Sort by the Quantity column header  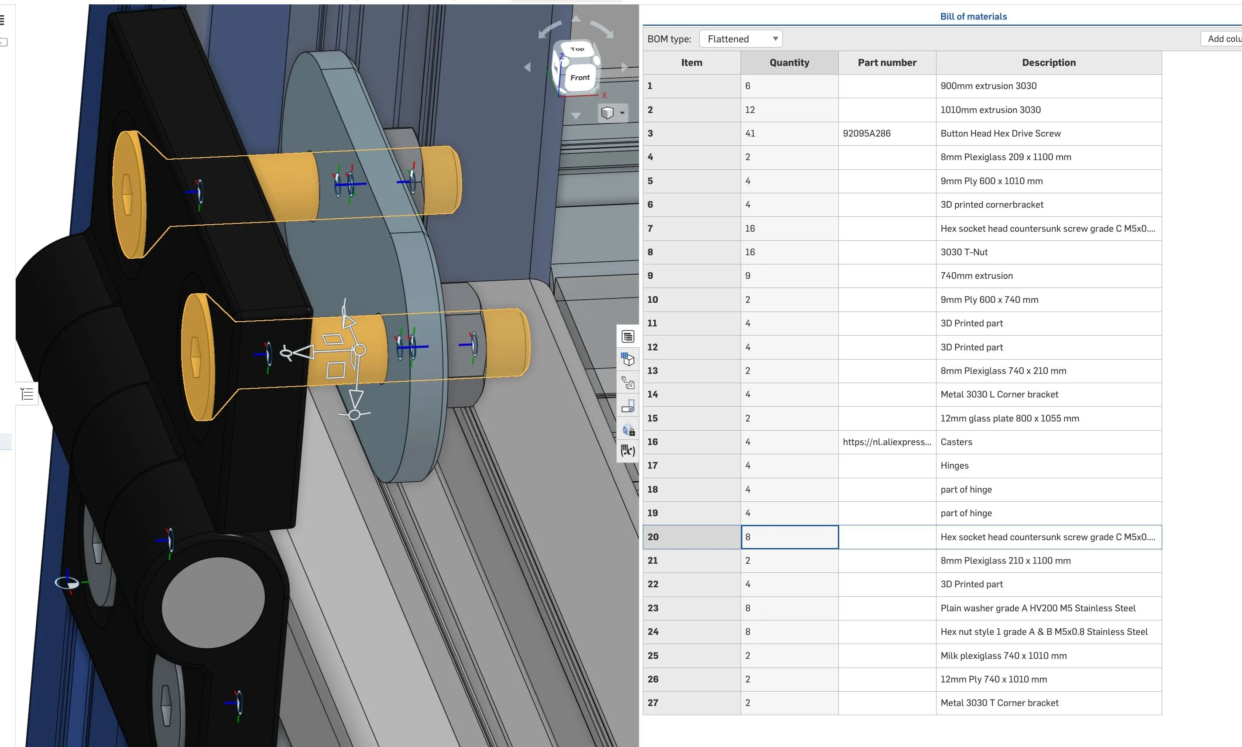tap(789, 62)
